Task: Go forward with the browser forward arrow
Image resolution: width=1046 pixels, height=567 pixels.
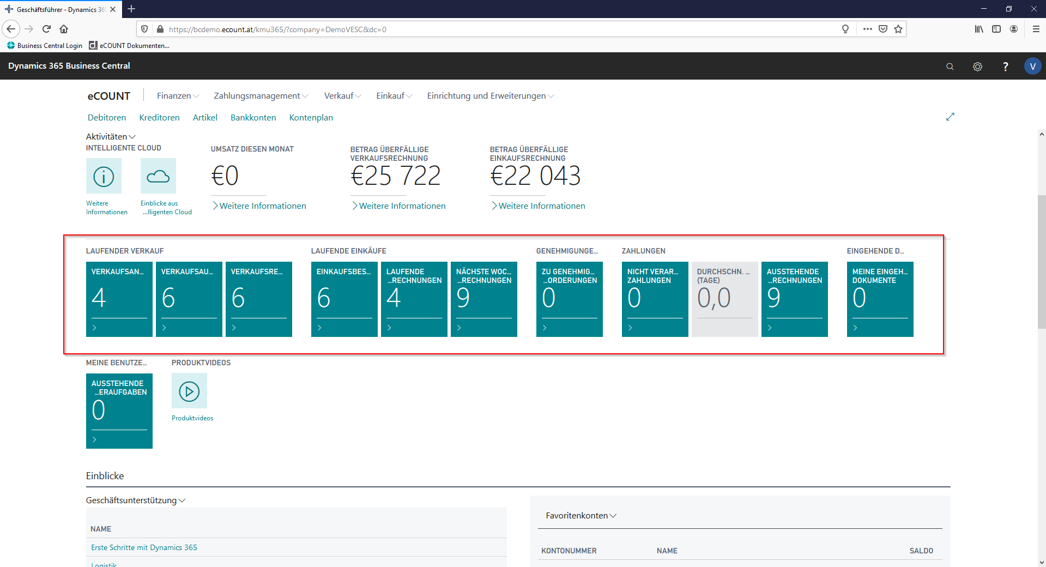Action: [29, 29]
